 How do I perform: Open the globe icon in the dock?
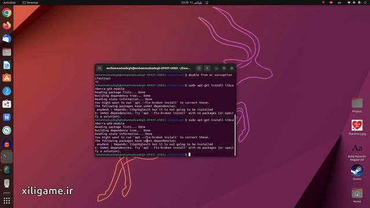(6, 170)
